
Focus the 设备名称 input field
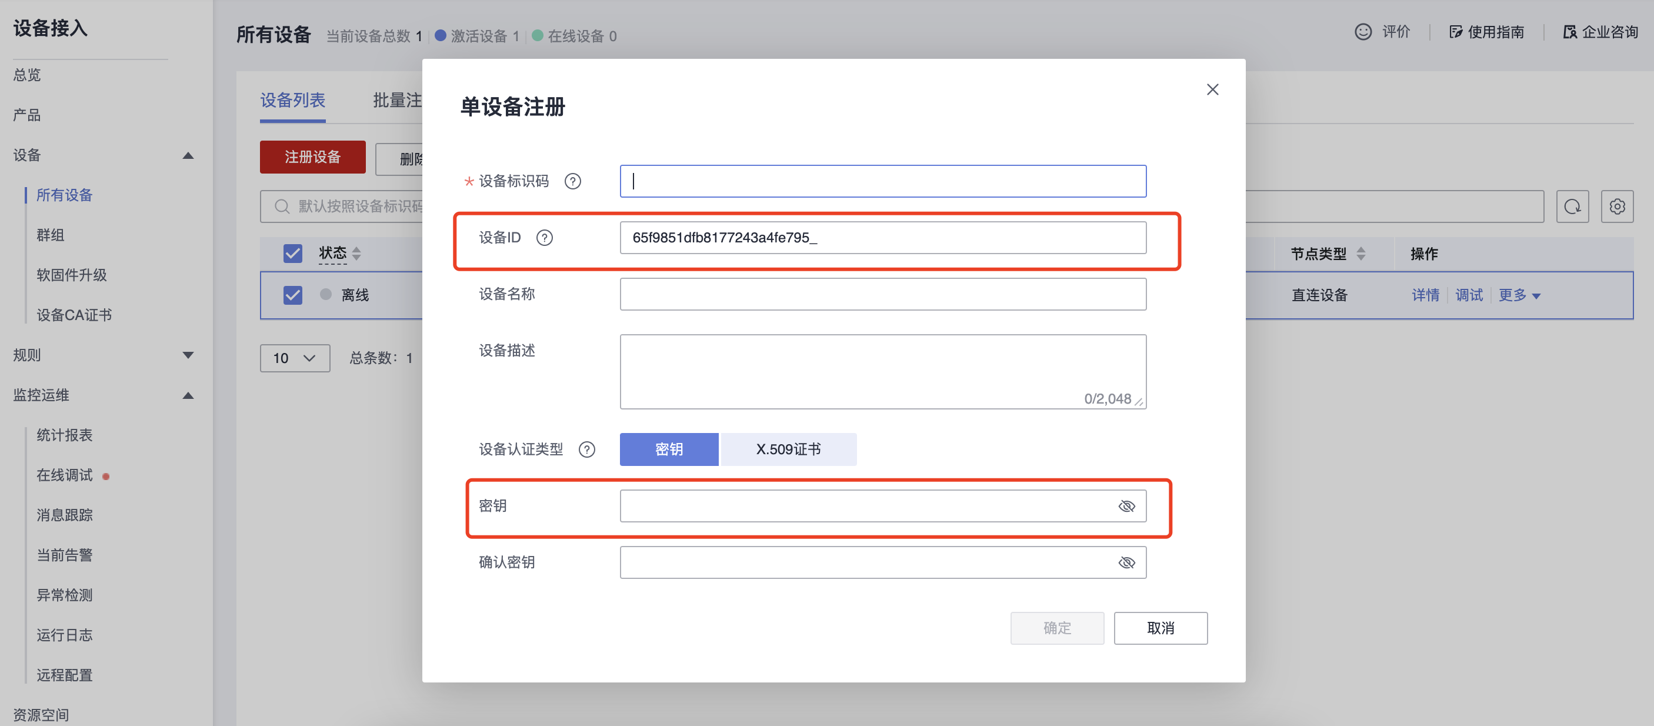pyautogui.click(x=883, y=294)
